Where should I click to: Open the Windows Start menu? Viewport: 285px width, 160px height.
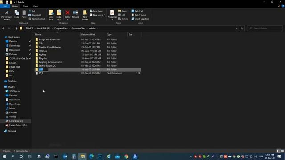click(x=4, y=156)
